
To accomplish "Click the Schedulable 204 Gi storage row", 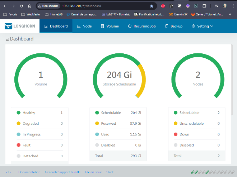I will pyautogui.click(x=118, y=113).
